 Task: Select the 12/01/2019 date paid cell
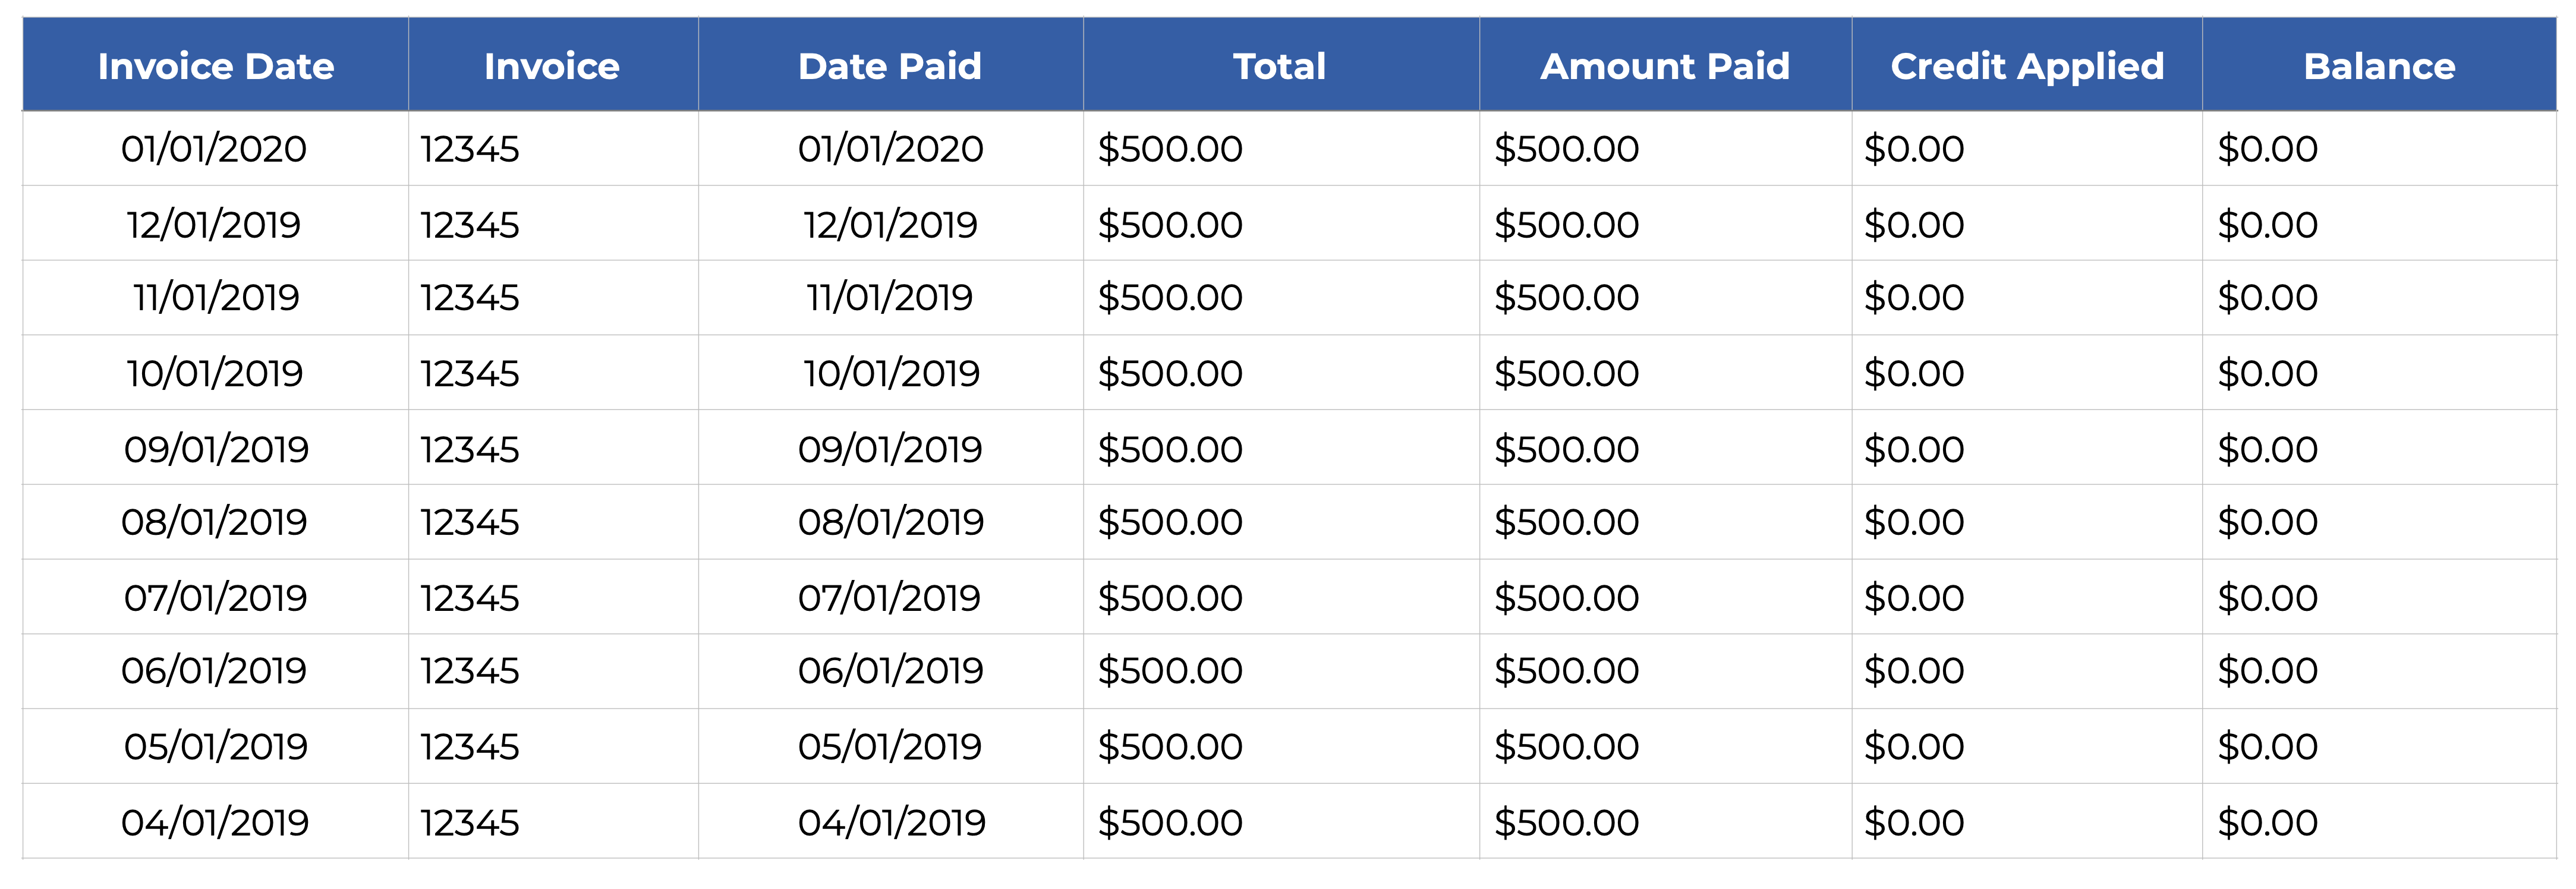tap(890, 224)
